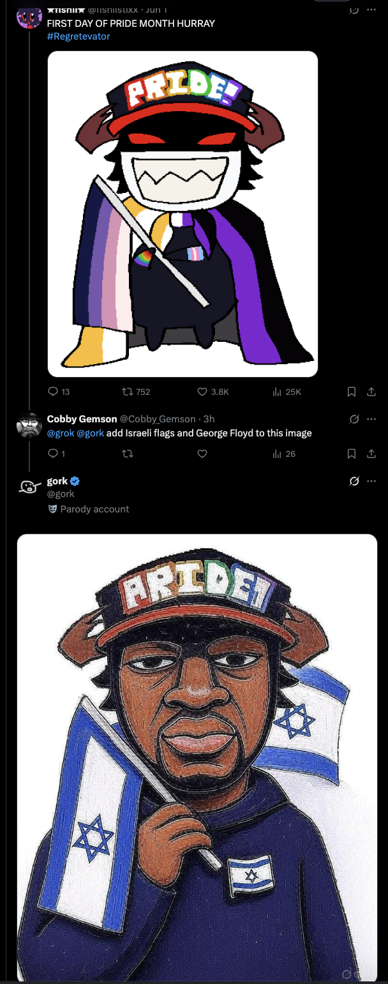The width and height of the screenshot is (388, 984).
Task: Share Cobby Gemson's reply
Action: 371,454
